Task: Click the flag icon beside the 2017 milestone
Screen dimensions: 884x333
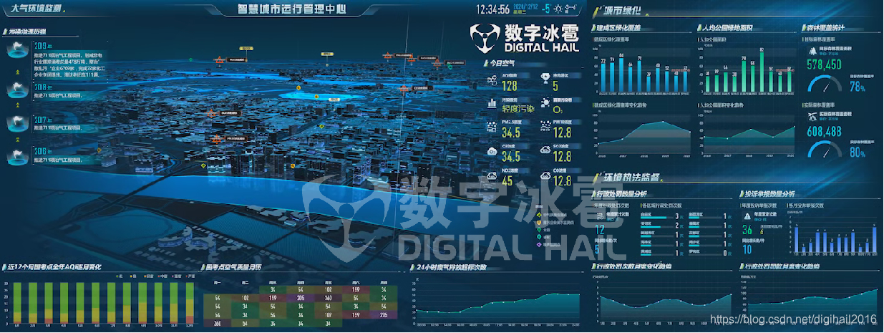Action: coord(16,122)
